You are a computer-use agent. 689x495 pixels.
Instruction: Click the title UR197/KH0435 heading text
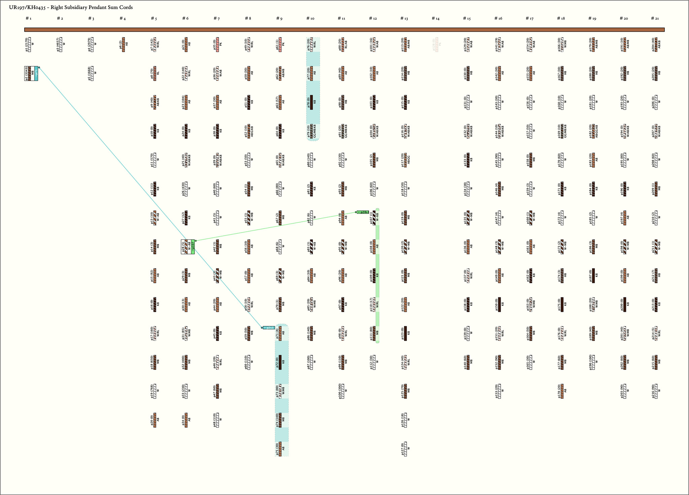[x=71, y=7]
